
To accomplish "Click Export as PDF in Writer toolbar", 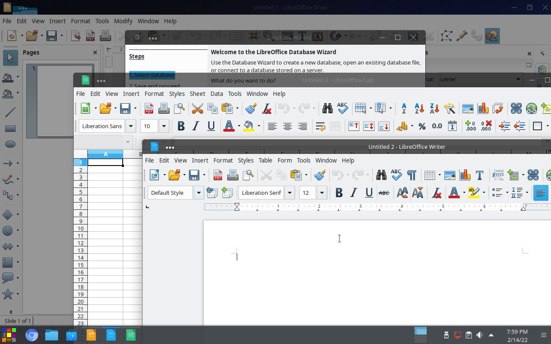I will click(218, 175).
